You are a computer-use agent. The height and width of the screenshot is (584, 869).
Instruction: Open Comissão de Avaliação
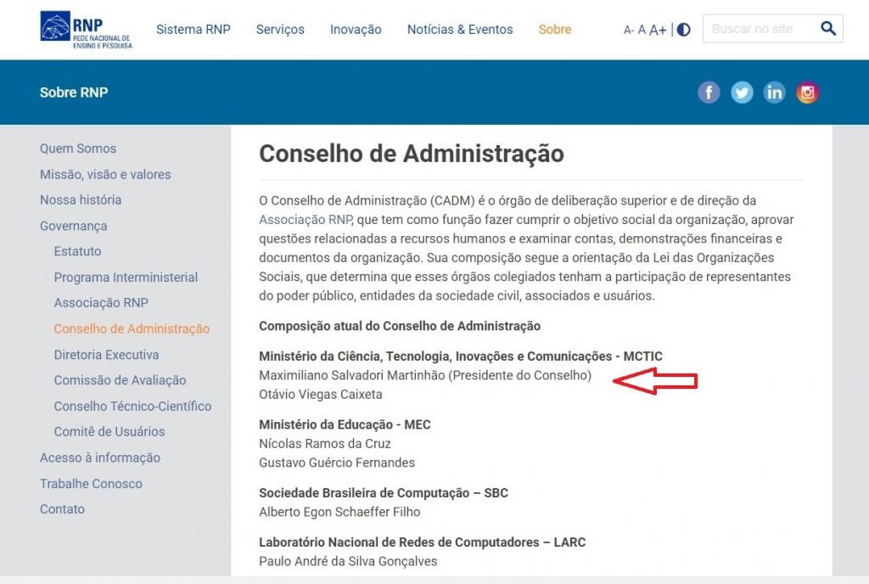[x=121, y=380]
